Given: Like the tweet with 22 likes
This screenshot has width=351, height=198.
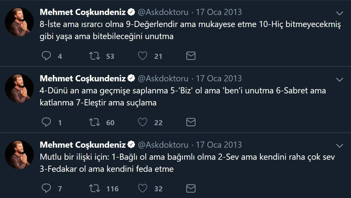Looking at the screenshot, I should (x=142, y=122).
